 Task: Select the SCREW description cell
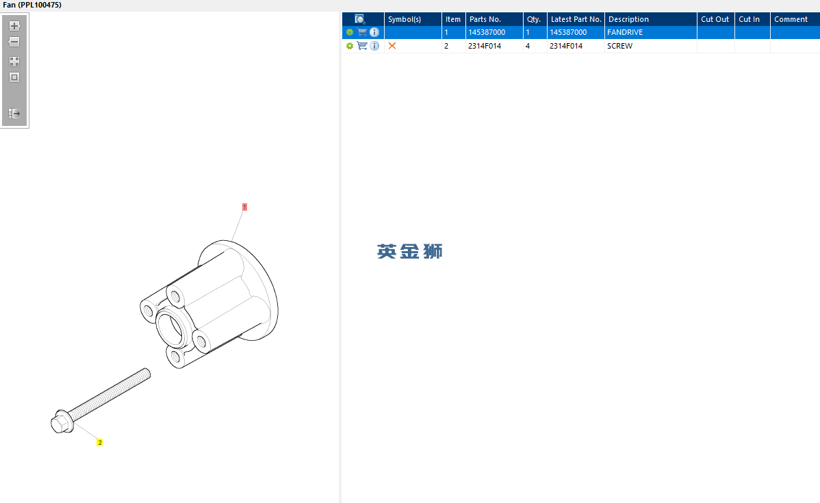click(x=650, y=46)
